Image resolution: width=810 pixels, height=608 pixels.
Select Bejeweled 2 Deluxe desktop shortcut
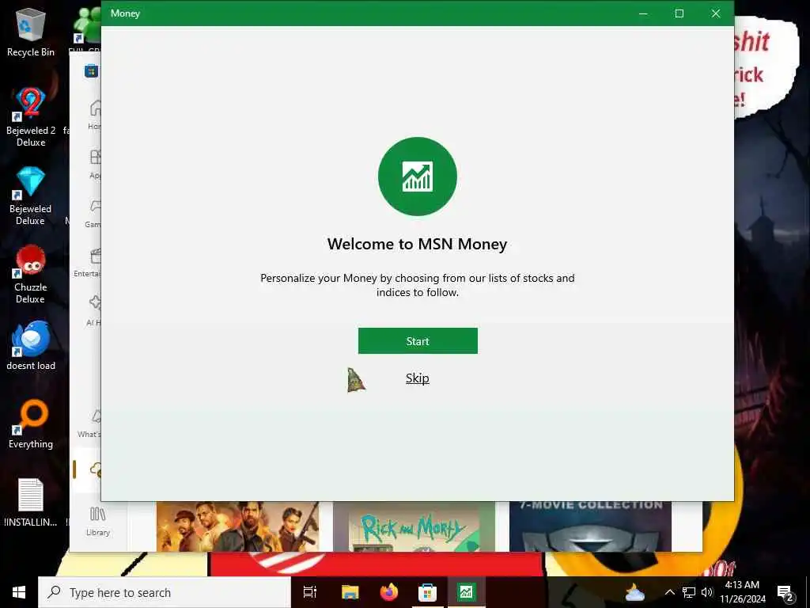(x=31, y=117)
